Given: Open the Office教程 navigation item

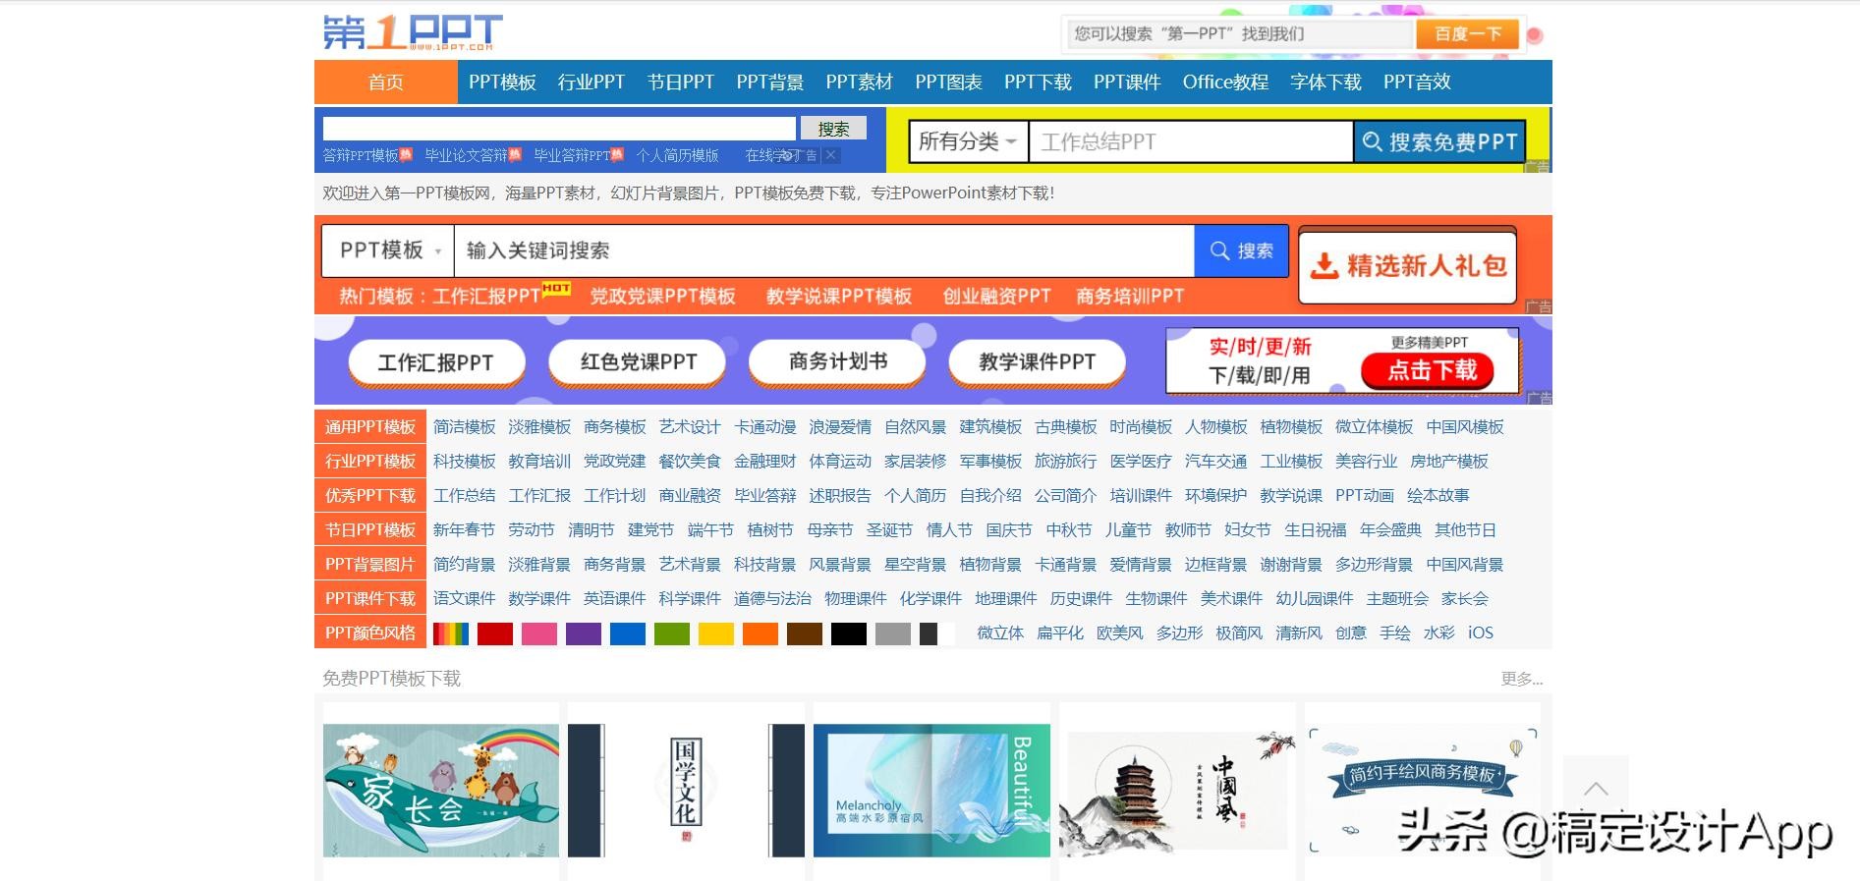Looking at the screenshot, I should tap(1225, 83).
